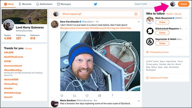
Task: Go to the Messages tab
Action: click(x=64, y=4)
